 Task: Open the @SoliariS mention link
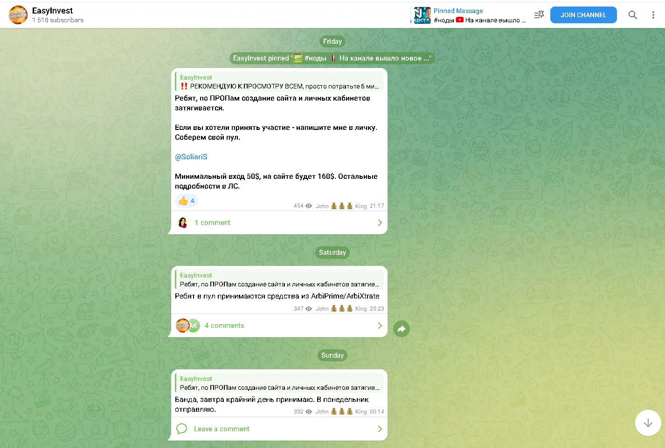(x=191, y=157)
